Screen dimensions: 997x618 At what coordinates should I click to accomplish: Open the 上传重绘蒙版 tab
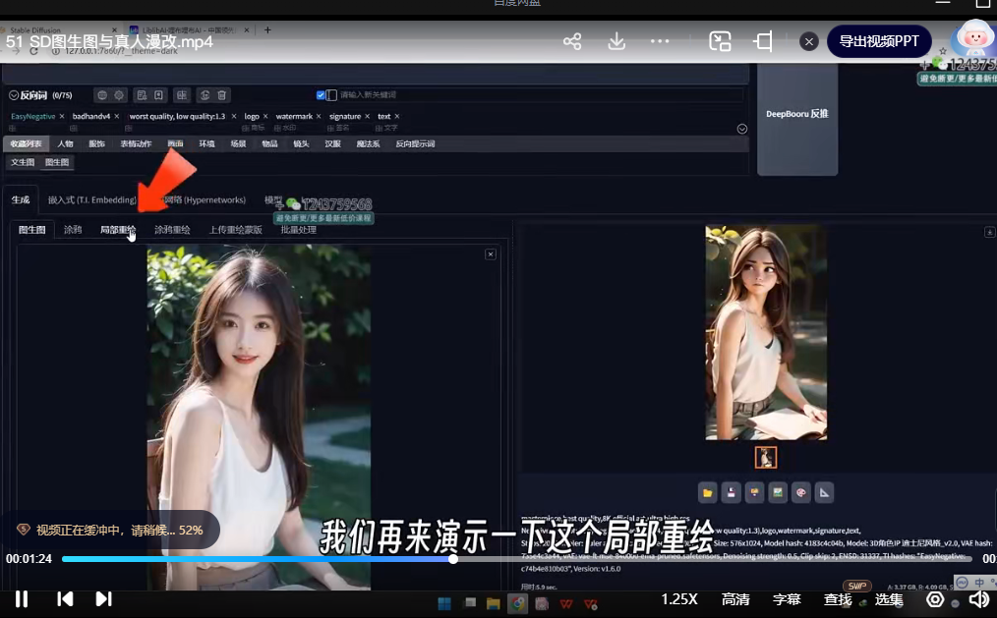click(235, 230)
